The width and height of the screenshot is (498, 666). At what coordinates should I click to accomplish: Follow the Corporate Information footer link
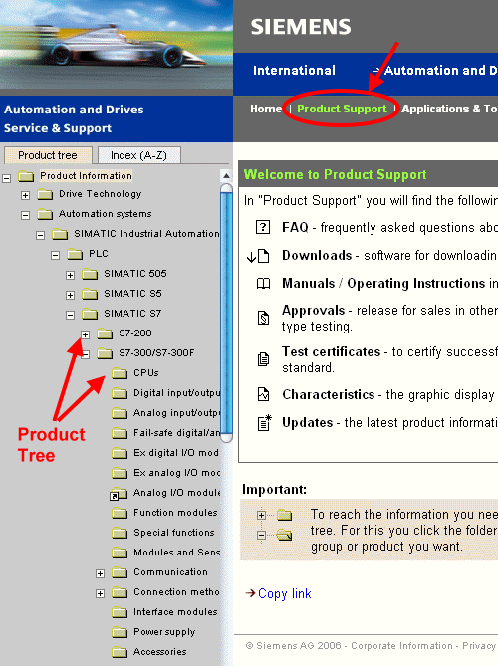401,646
